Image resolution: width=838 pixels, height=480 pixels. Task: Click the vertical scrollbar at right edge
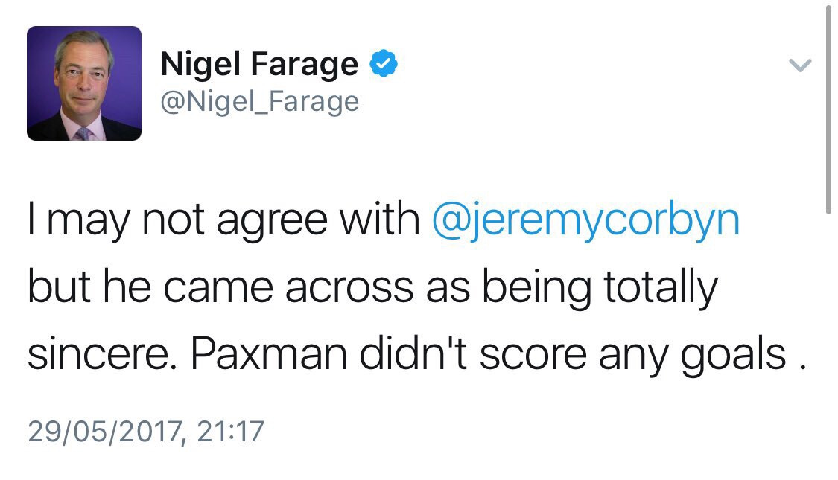point(828,112)
